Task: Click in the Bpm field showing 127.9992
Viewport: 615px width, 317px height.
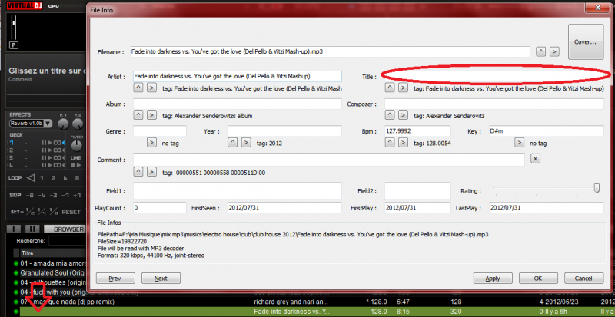Action: [417, 131]
